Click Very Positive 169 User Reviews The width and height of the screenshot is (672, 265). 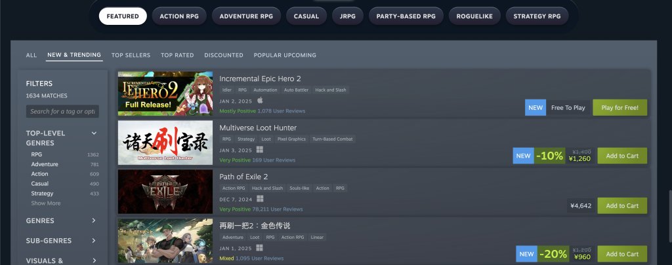(x=257, y=160)
